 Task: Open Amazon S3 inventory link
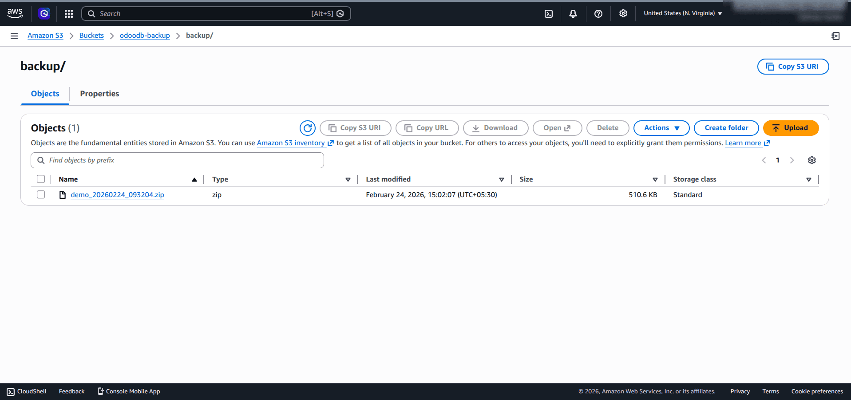(291, 143)
